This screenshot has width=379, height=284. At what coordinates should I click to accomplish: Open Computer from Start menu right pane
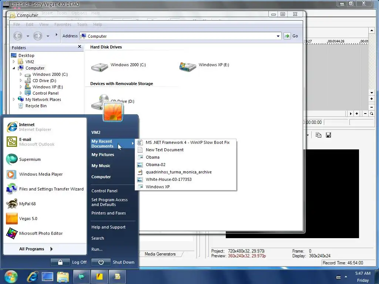[x=101, y=177]
